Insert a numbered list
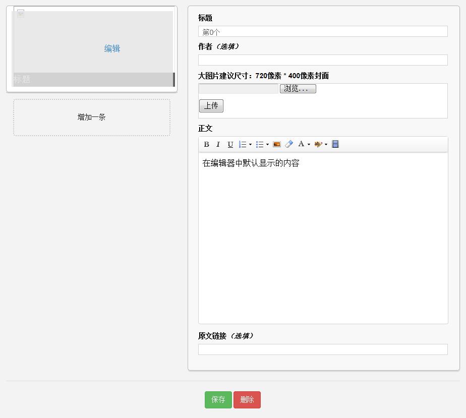Viewport: 466px width, 418px height. [x=243, y=144]
